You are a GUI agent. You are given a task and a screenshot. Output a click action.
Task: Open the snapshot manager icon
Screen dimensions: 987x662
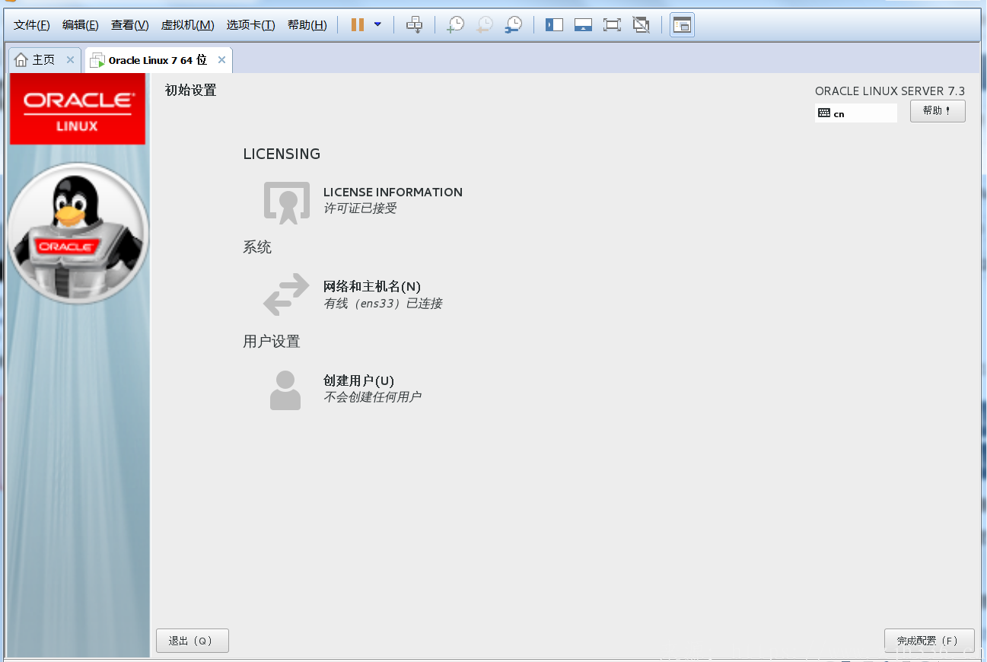point(514,25)
